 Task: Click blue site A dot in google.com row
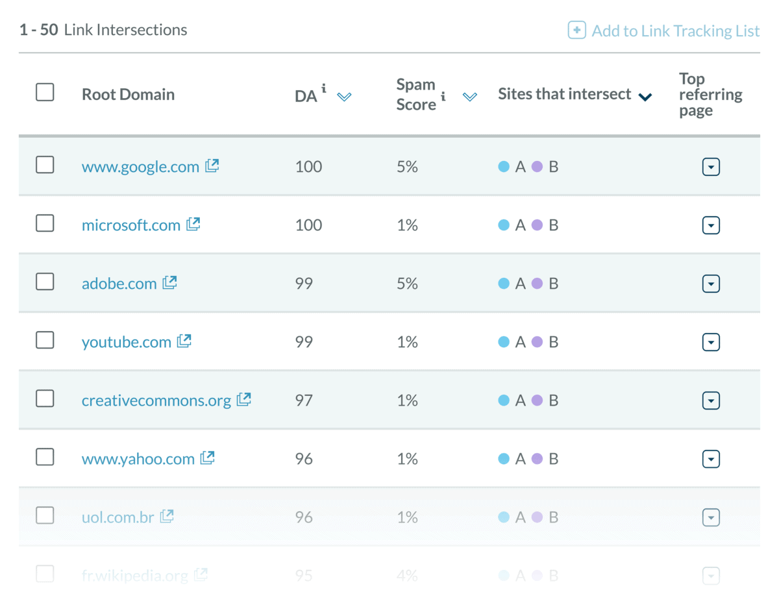pyautogui.click(x=503, y=167)
